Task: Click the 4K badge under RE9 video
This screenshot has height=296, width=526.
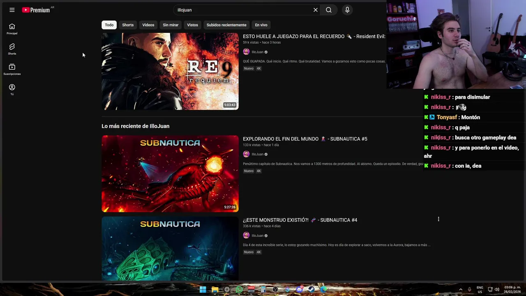Action: coord(258,69)
